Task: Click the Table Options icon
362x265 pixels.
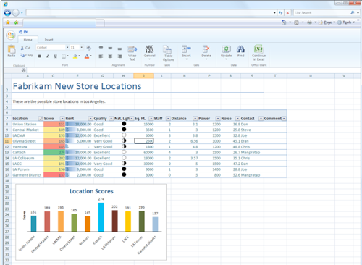Action: pos(167,49)
